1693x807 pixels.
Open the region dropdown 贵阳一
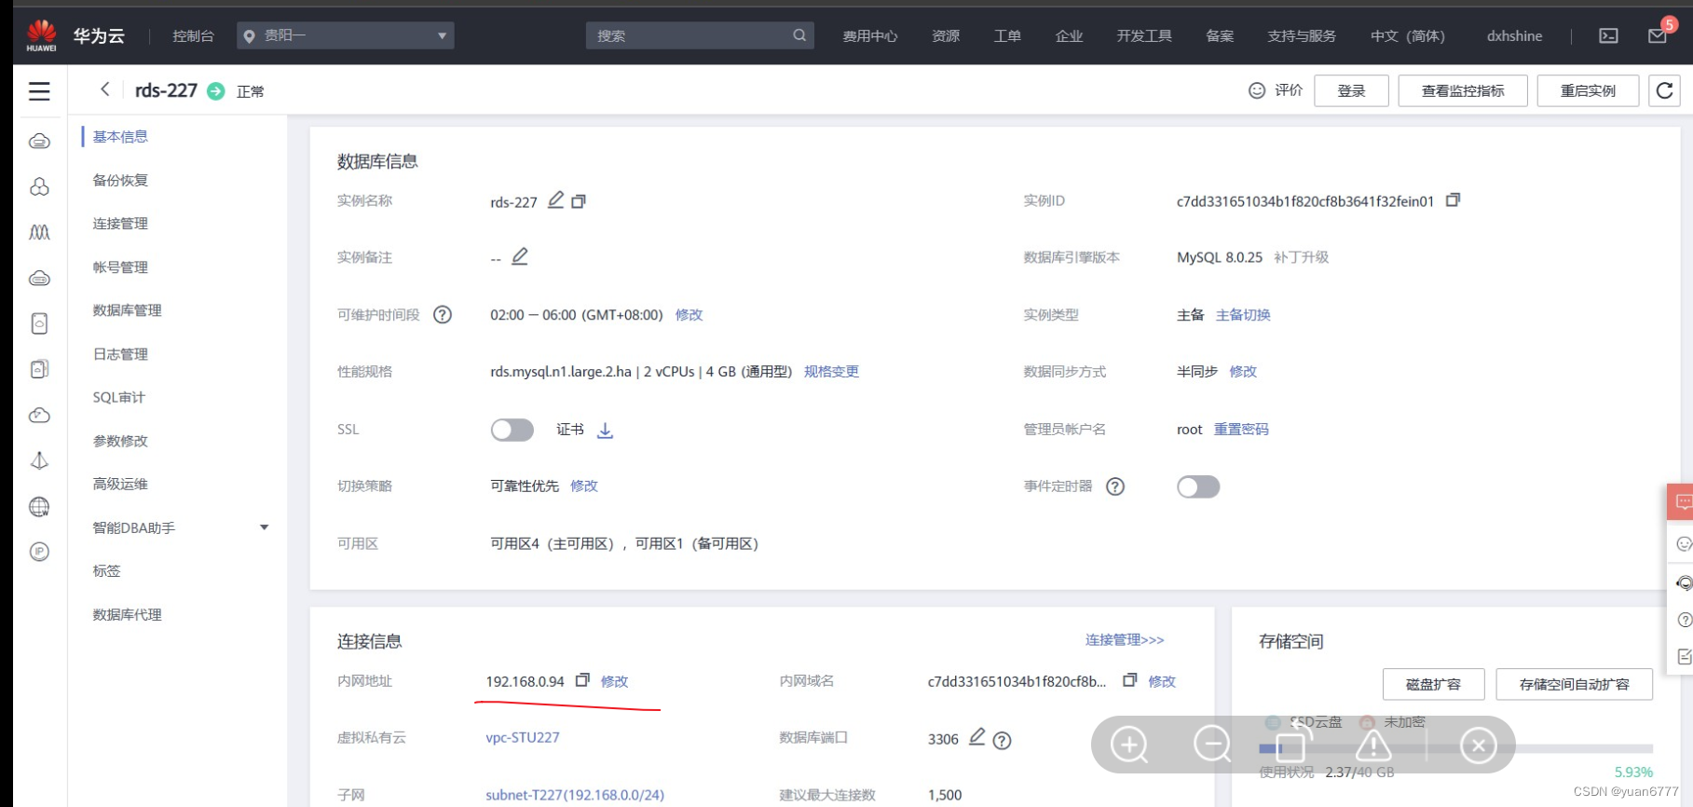346,35
